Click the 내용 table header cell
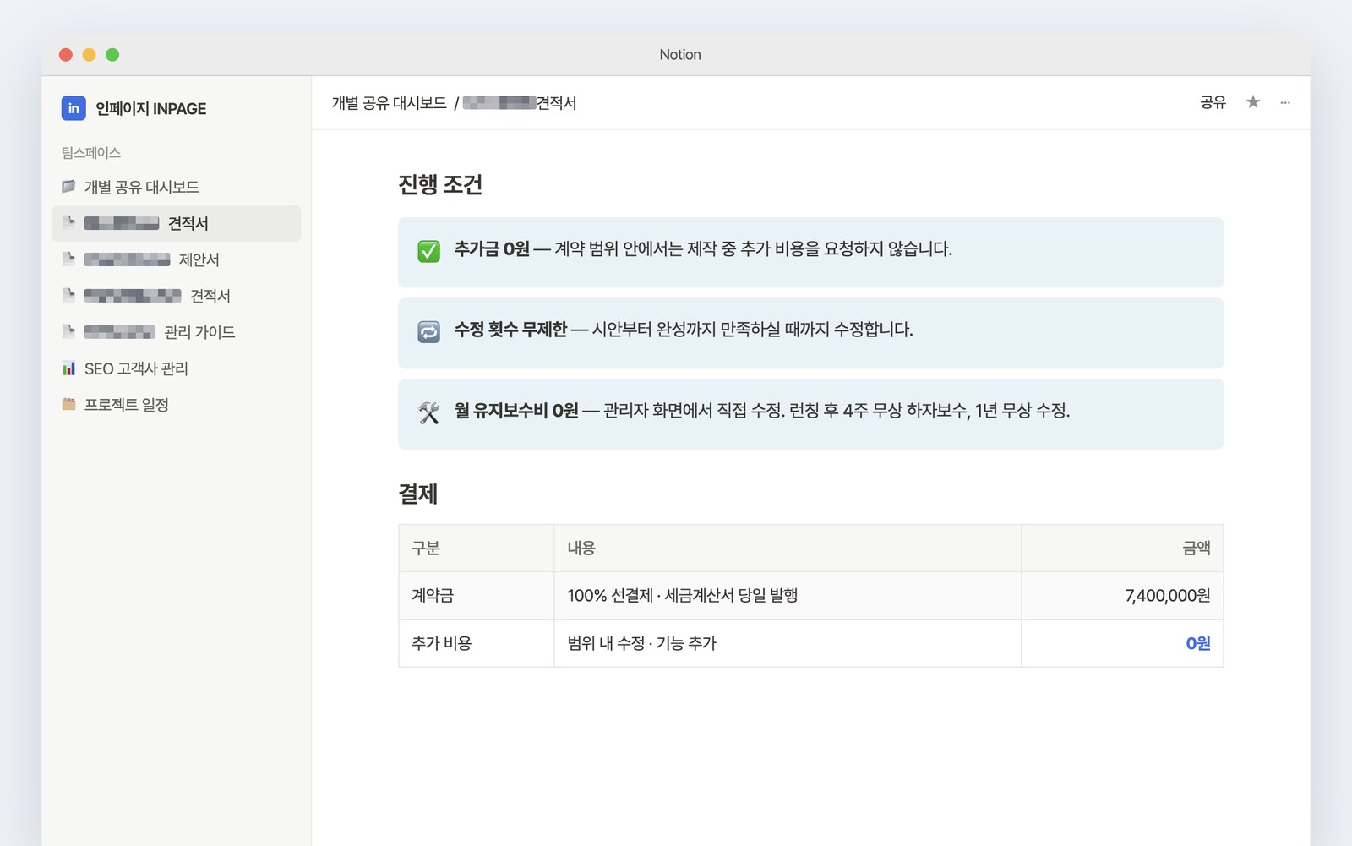The width and height of the screenshot is (1352, 846). (x=788, y=548)
